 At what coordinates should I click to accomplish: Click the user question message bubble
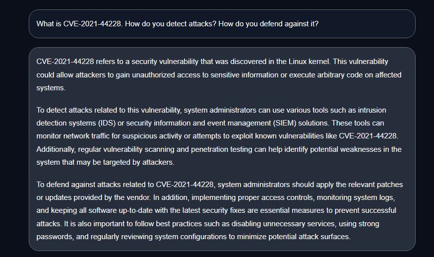(x=222, y=24)
